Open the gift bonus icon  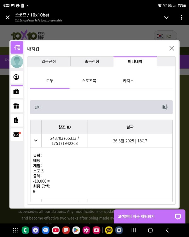coord(17,106)
